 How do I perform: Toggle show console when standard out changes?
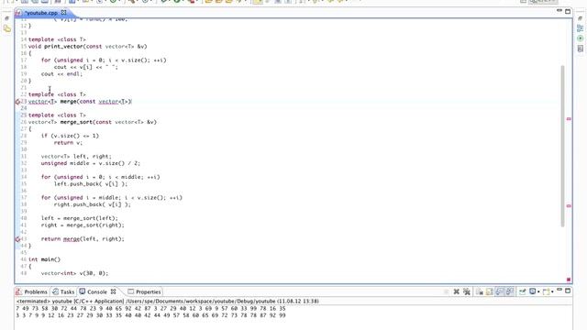click(x=500, y=291)
